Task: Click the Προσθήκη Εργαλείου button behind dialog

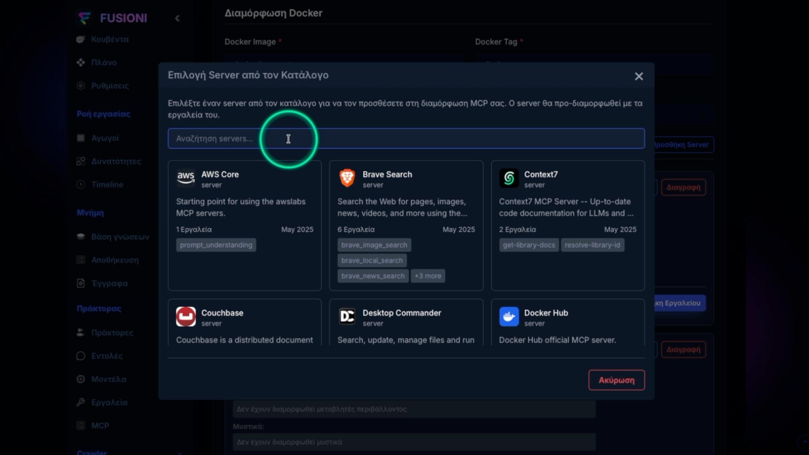Action: (x=680, y=303)
